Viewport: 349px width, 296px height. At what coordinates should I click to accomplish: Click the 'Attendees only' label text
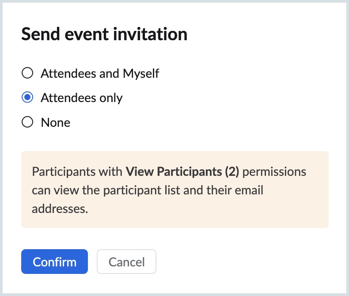pyautogui.click(x=82, y=98)
